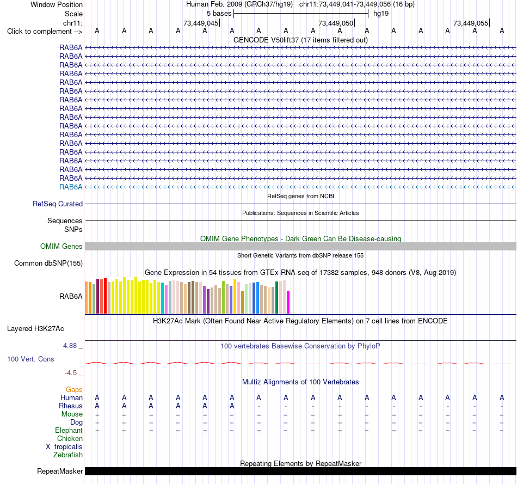517x484 pixels.
Task: Select the Zebrafish species label
Action: 68,455
